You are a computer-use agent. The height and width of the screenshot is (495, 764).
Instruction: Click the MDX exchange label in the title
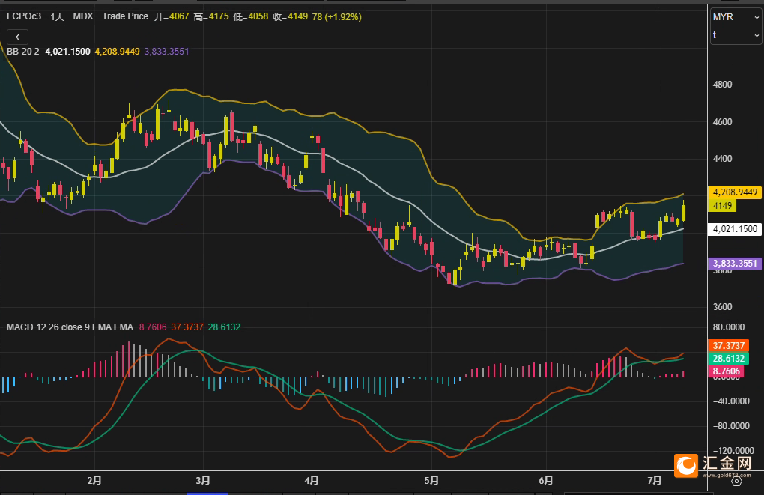[83, 16]
